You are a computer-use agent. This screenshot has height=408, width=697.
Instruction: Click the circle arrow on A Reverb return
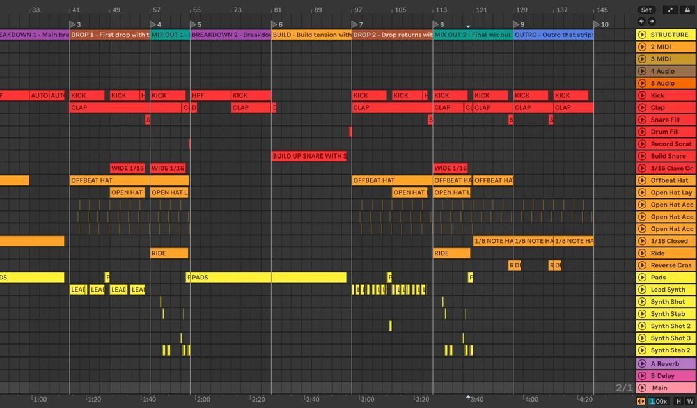coord(642,364)
